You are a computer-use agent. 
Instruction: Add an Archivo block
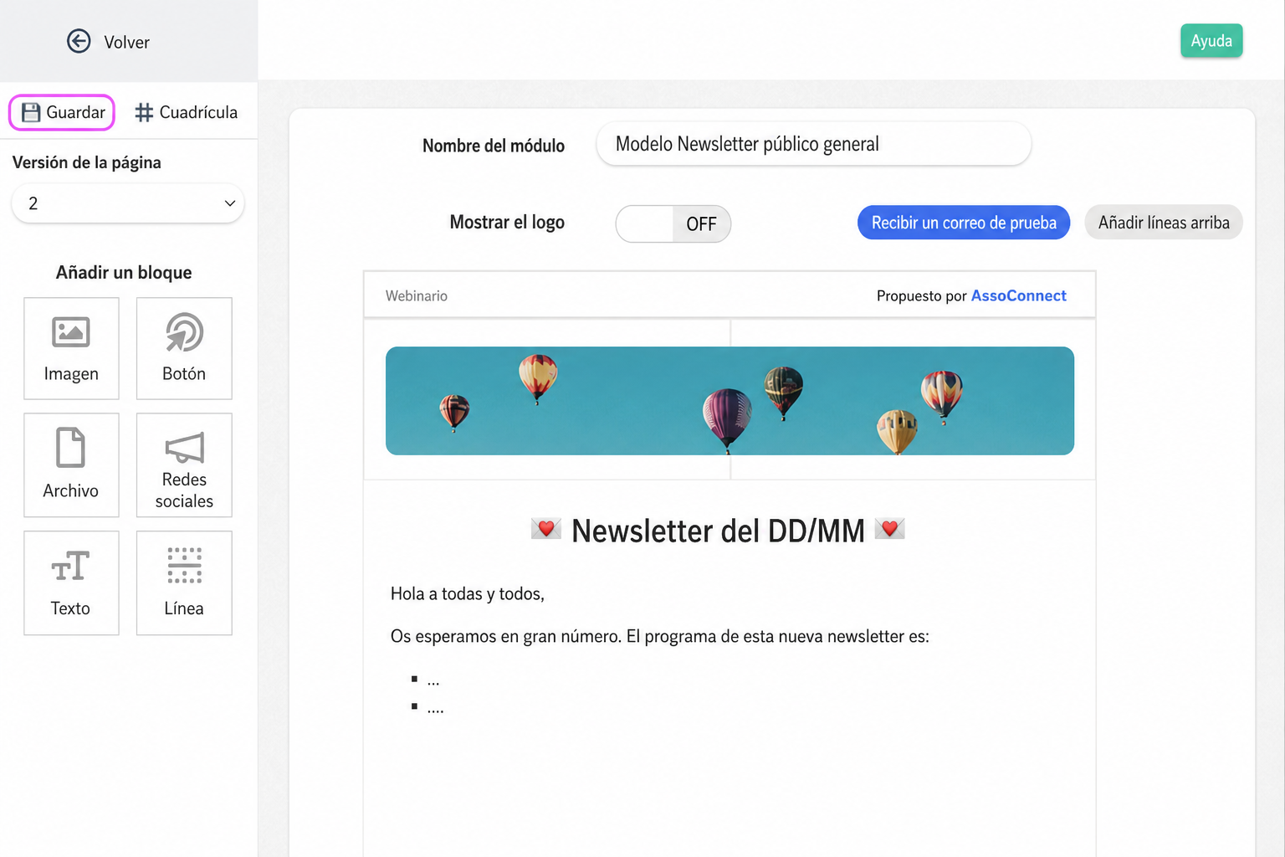[71, 465]
